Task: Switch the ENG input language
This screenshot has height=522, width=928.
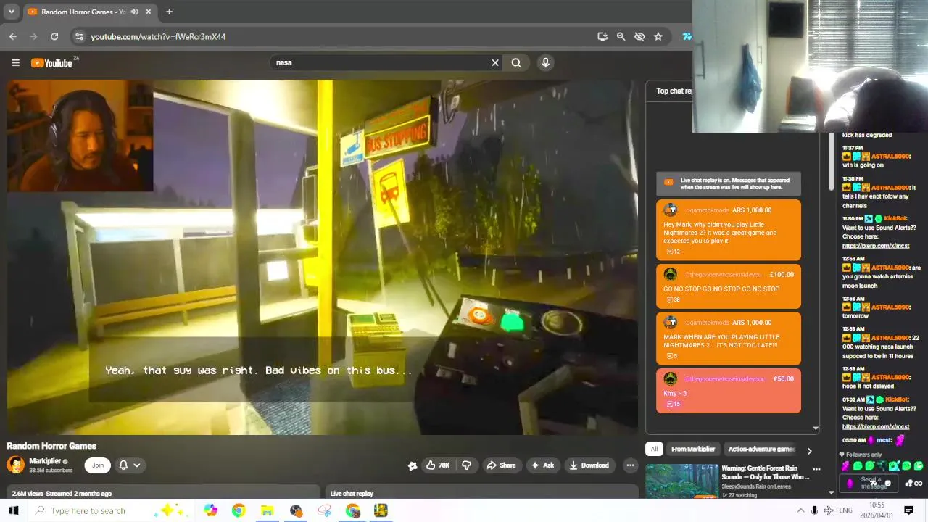Action: (x=845, y=510)
